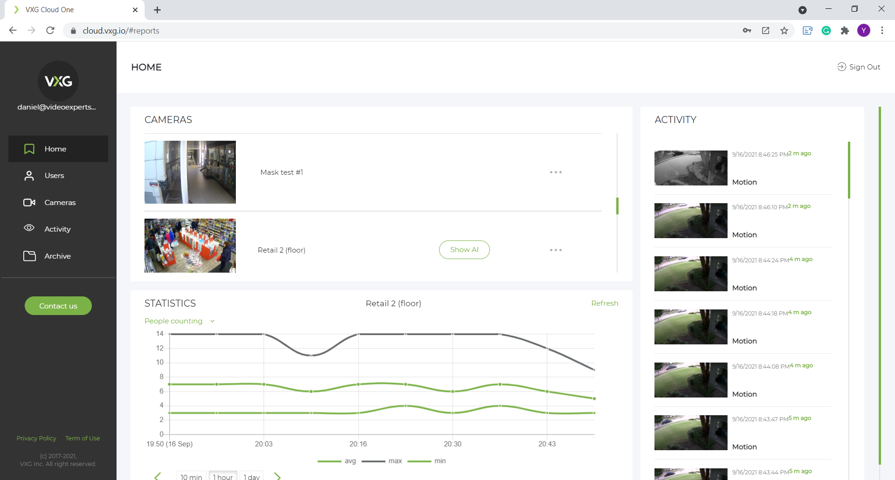Select the 10 min time range
The width and height of the screenshot is (895, 480).
191,476
